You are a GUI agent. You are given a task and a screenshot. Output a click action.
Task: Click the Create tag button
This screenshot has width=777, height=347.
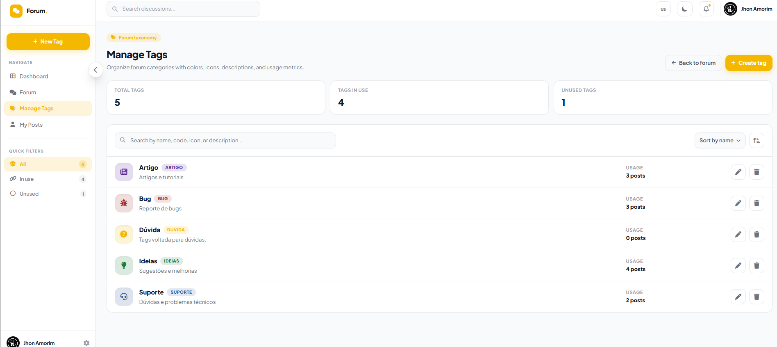(x=749, y=63)
